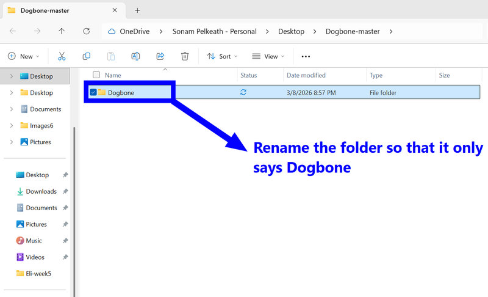Click pin icon beside pinned Documents
488x297 pixels.
(65, 208)
